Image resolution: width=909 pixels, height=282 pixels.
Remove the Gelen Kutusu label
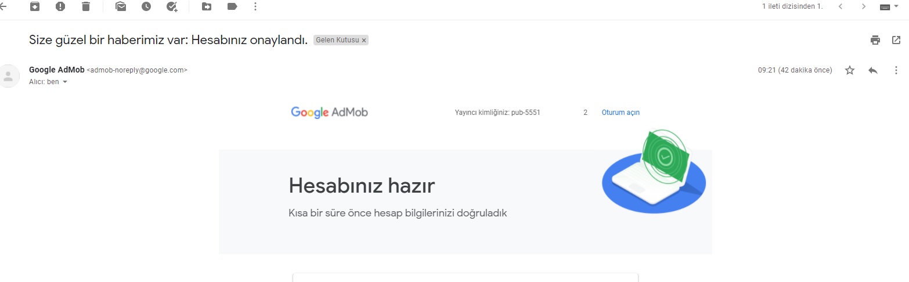pyautogui.click(x=364, y=41)
